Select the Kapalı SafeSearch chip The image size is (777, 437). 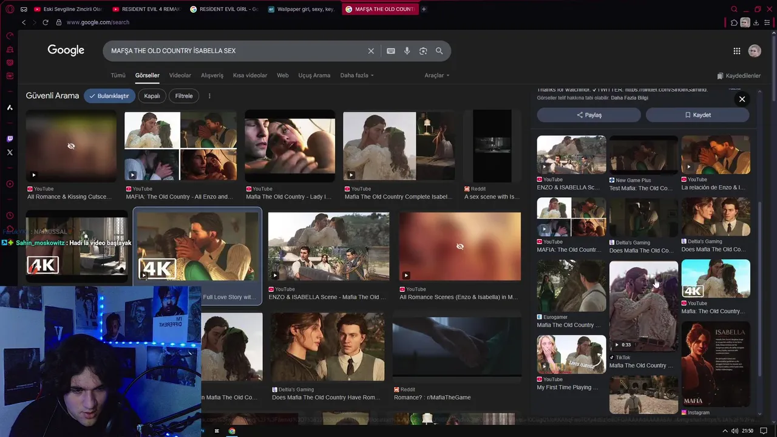[x=152, y=96]
